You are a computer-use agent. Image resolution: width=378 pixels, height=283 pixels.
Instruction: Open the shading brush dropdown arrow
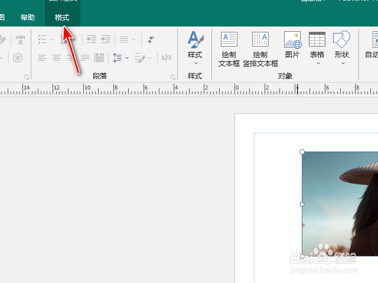click(149, 58)
